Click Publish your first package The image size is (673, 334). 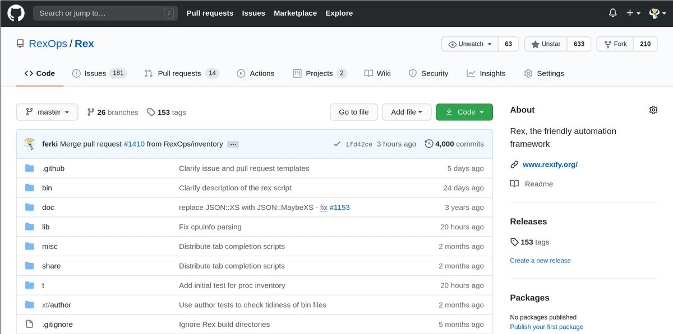pos(547,327)
